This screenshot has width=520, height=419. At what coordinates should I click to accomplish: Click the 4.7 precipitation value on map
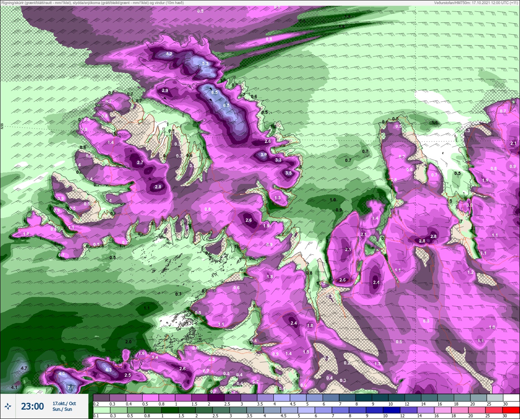coord(24,369)
